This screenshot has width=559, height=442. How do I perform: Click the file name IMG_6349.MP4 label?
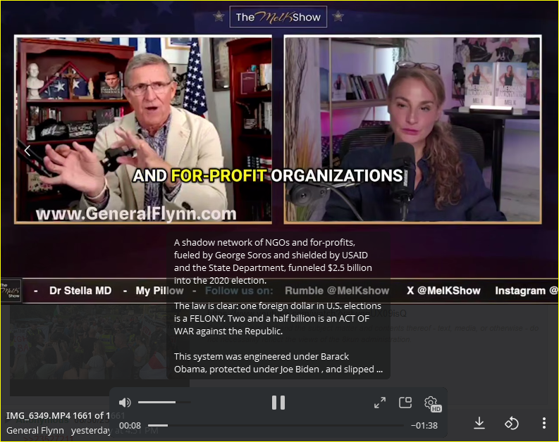(x=38, y=415)
